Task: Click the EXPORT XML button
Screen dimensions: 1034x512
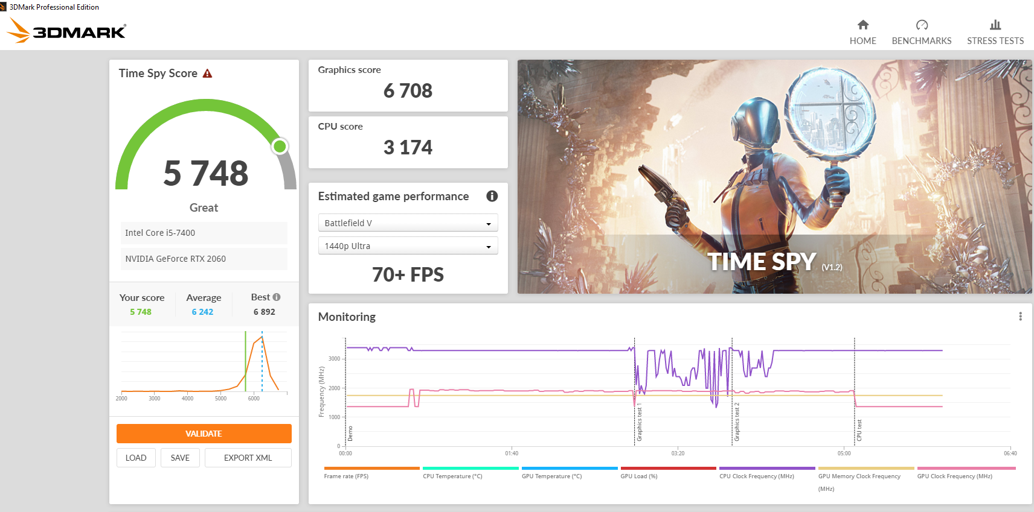Action: (x=248, y=458)
